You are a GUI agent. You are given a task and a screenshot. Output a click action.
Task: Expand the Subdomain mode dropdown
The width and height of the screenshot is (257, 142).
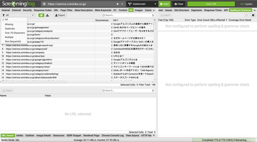coord(155,4)
